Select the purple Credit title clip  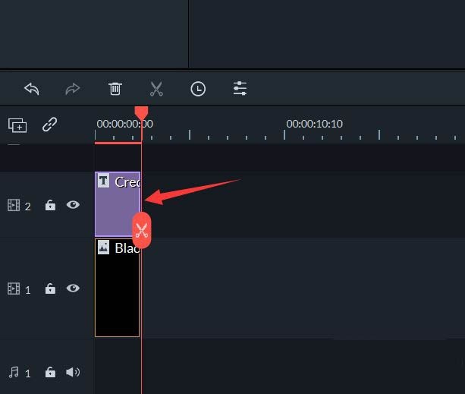(x=118, y=204)
